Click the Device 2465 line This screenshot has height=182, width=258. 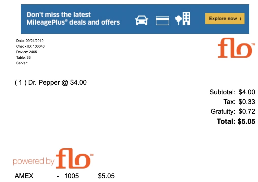(26, 52)
